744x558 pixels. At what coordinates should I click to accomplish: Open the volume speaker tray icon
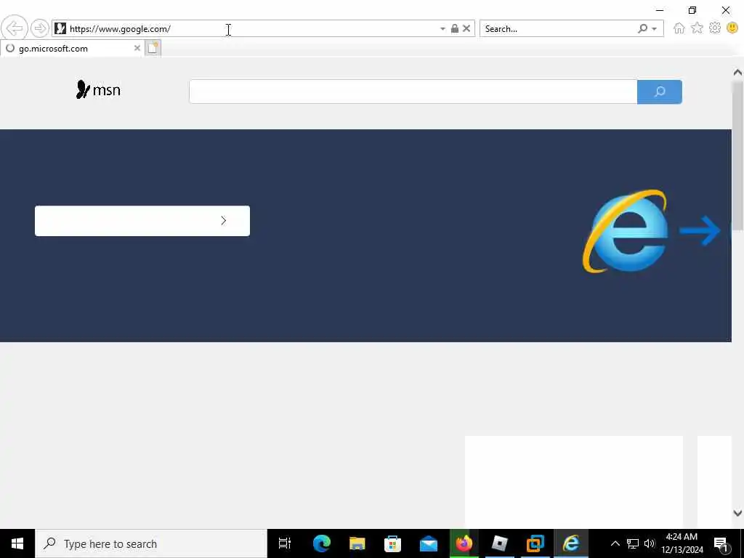point(650,543)
